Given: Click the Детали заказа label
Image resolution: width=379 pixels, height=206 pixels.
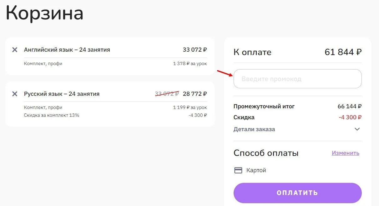Looking at the screenshot, I should click(254, 129).
